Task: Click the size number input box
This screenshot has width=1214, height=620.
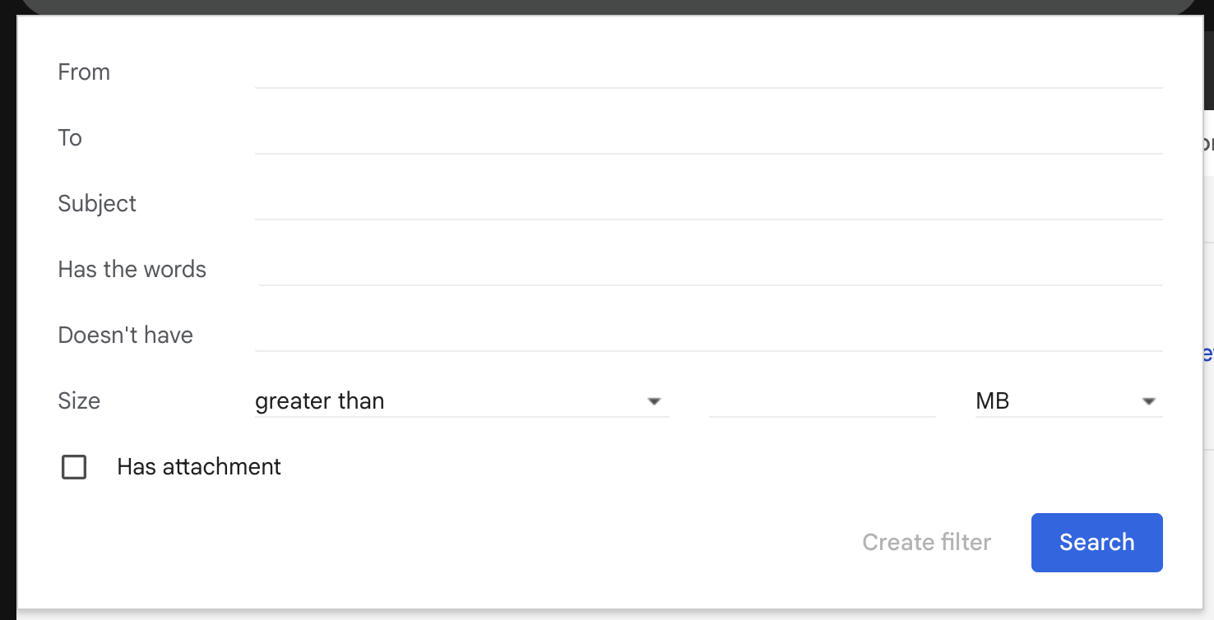Action: tap(822, 401)
